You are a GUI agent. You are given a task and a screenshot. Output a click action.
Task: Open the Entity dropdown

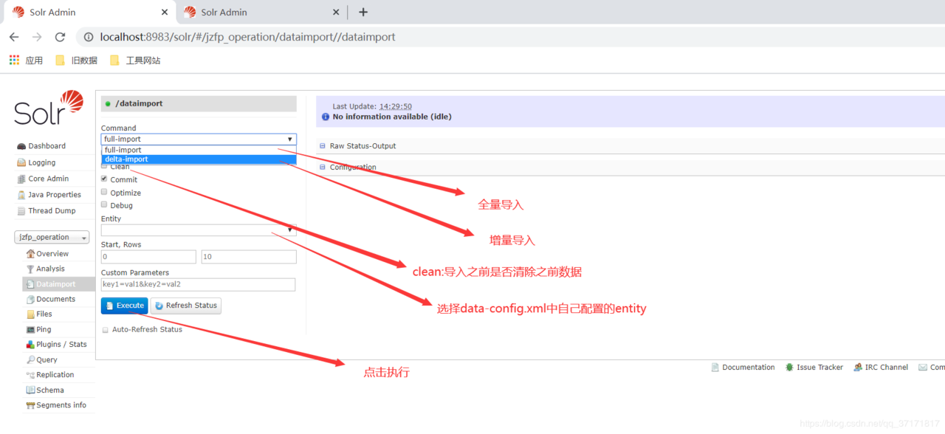click(x=199, y=230)
